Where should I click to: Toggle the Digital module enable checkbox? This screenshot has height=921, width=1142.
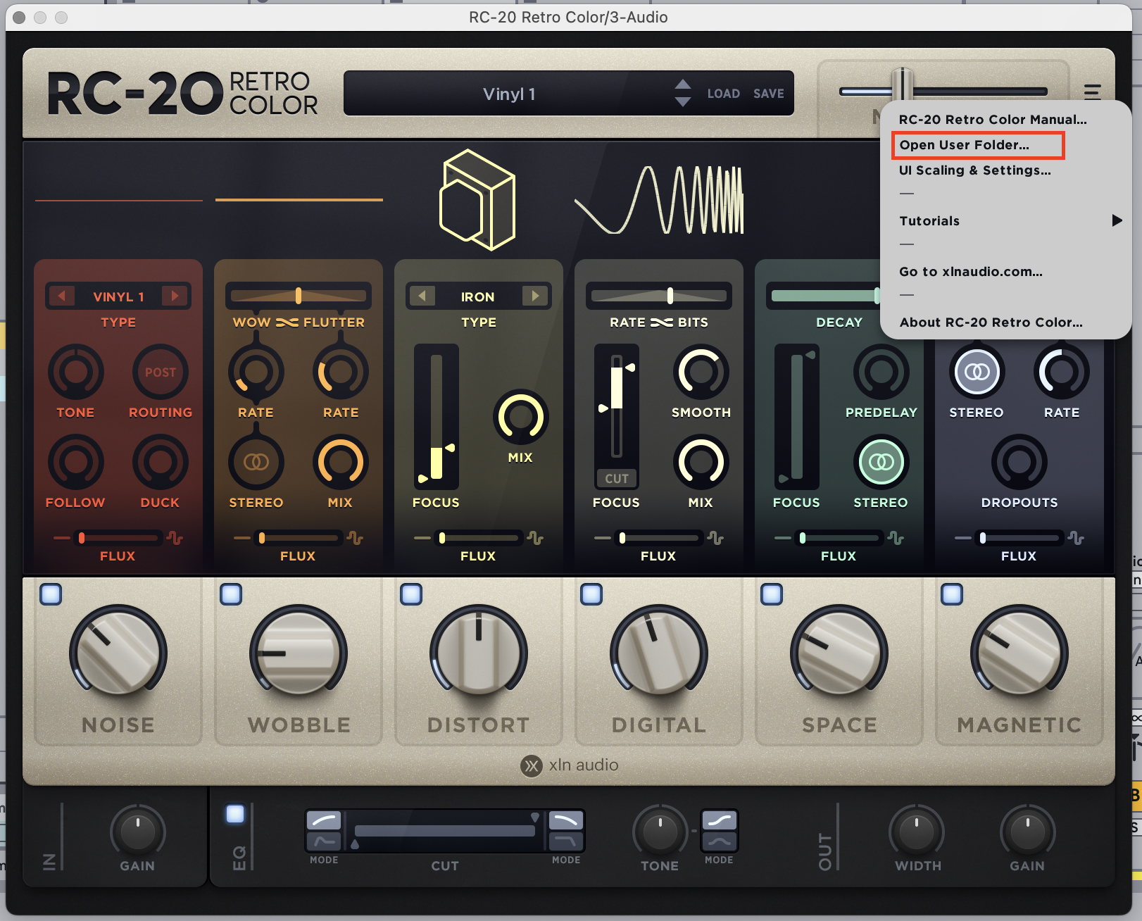(591, 594)
